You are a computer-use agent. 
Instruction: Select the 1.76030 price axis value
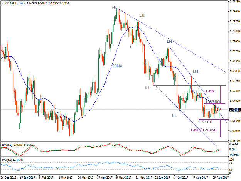coord(235,11)
